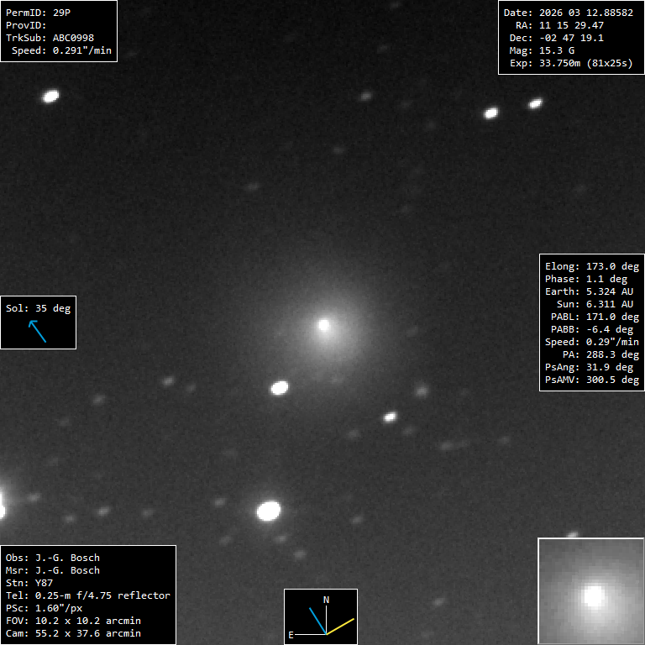Click the FOV 10.2 x 10.2 arcmin line
The image size is (645, 645).
tap(73, 621)
